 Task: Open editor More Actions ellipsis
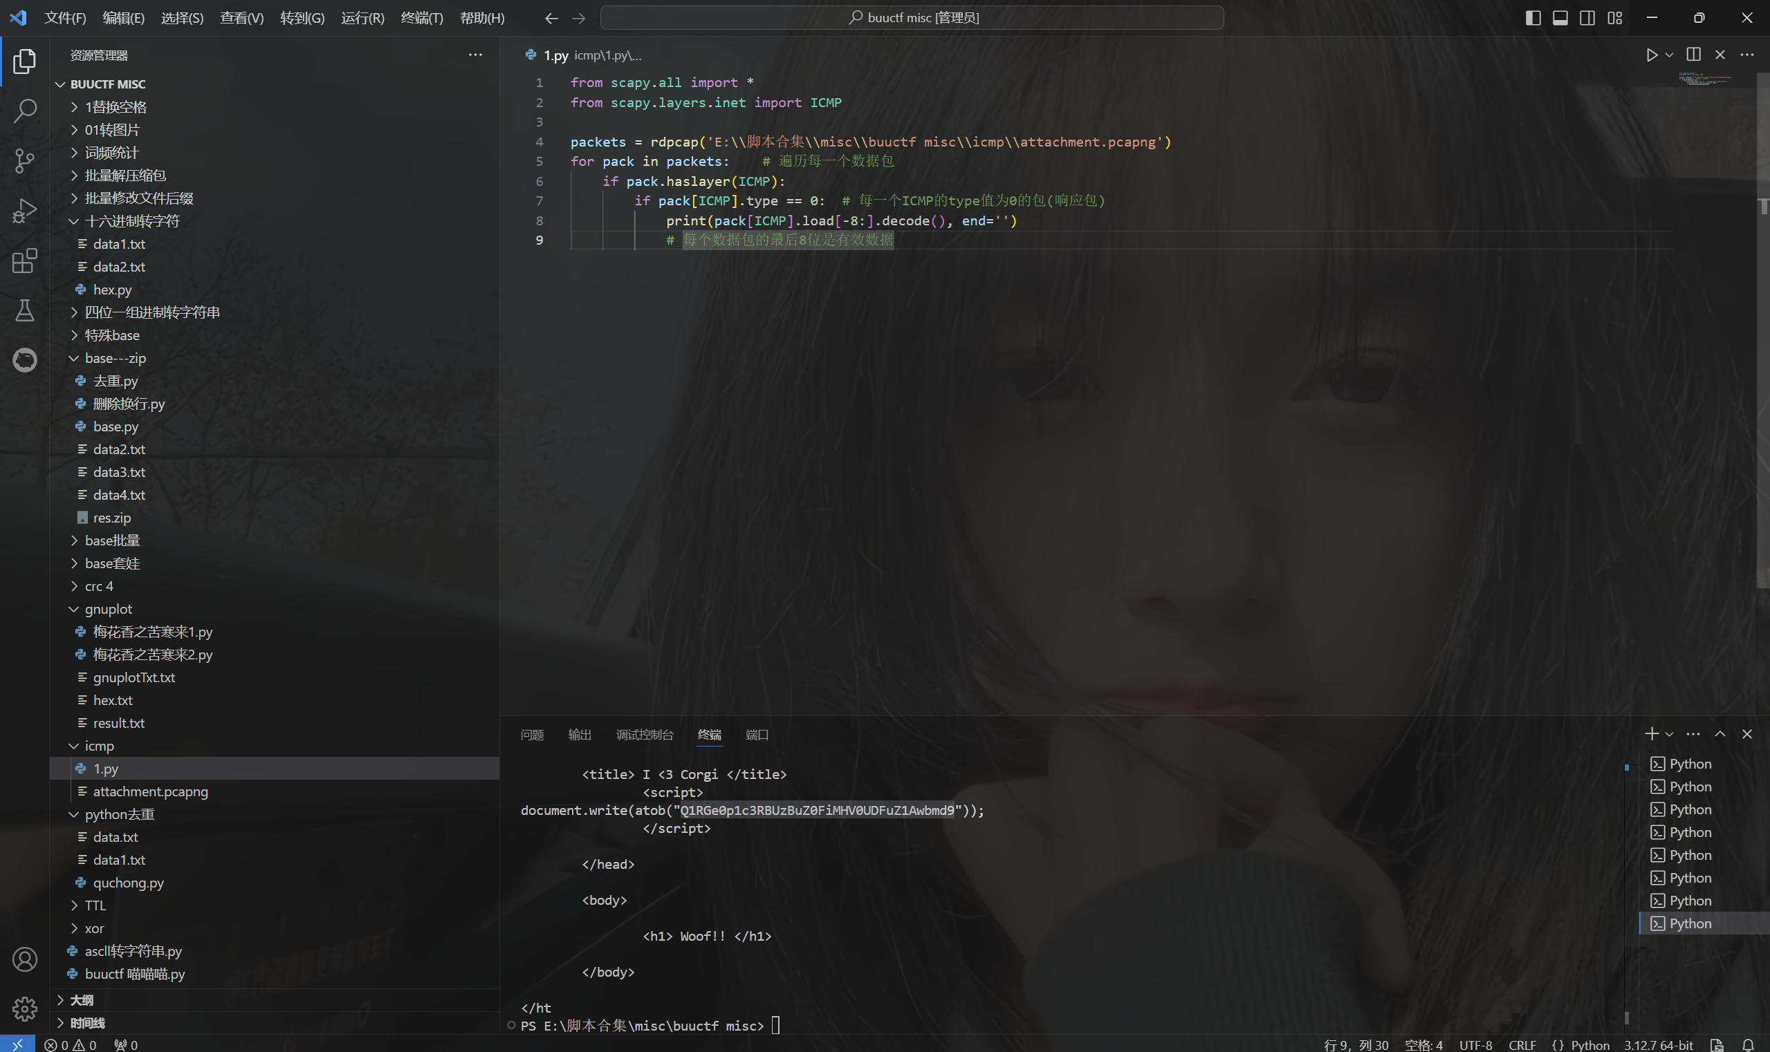point(1747,55)
